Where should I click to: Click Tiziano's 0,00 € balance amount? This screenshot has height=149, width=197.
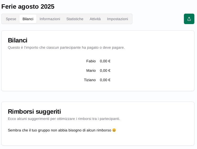(105, 80)
